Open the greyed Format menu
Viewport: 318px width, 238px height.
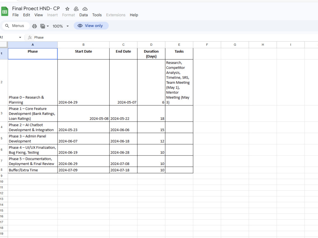(68, 15)
